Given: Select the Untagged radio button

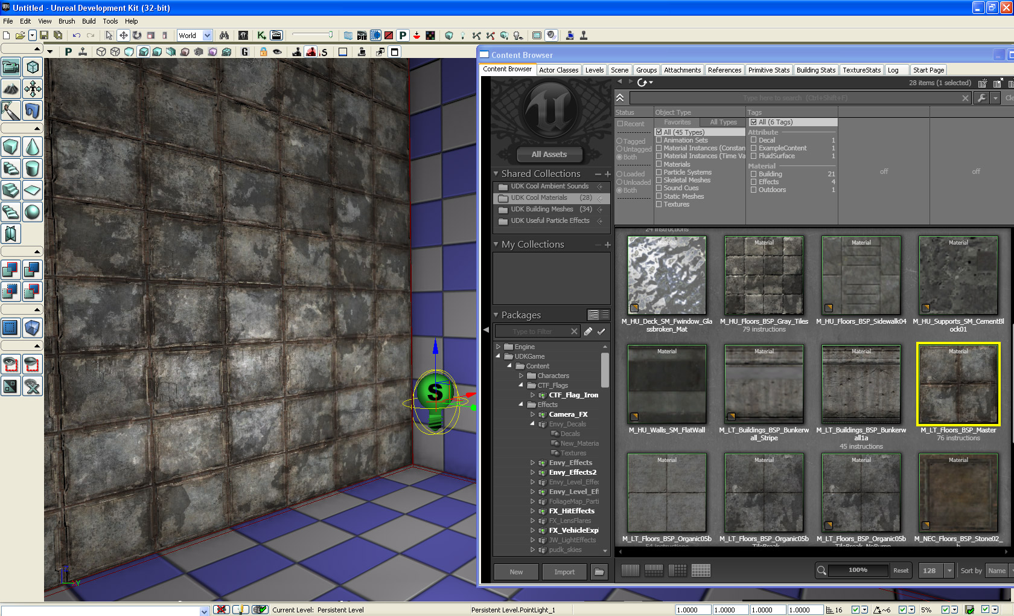Looking at the screenshot, I should tap(619, 149).
